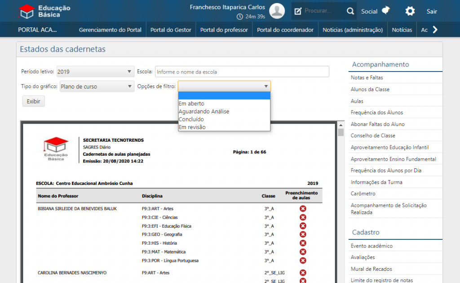Click the Procurar search field

pyautogui.click(x=324, y=11)
